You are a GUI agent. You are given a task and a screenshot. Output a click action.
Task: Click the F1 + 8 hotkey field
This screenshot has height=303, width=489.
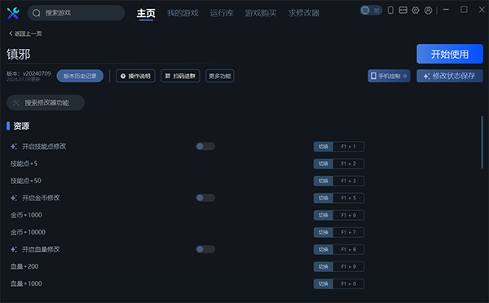[349, 249]
